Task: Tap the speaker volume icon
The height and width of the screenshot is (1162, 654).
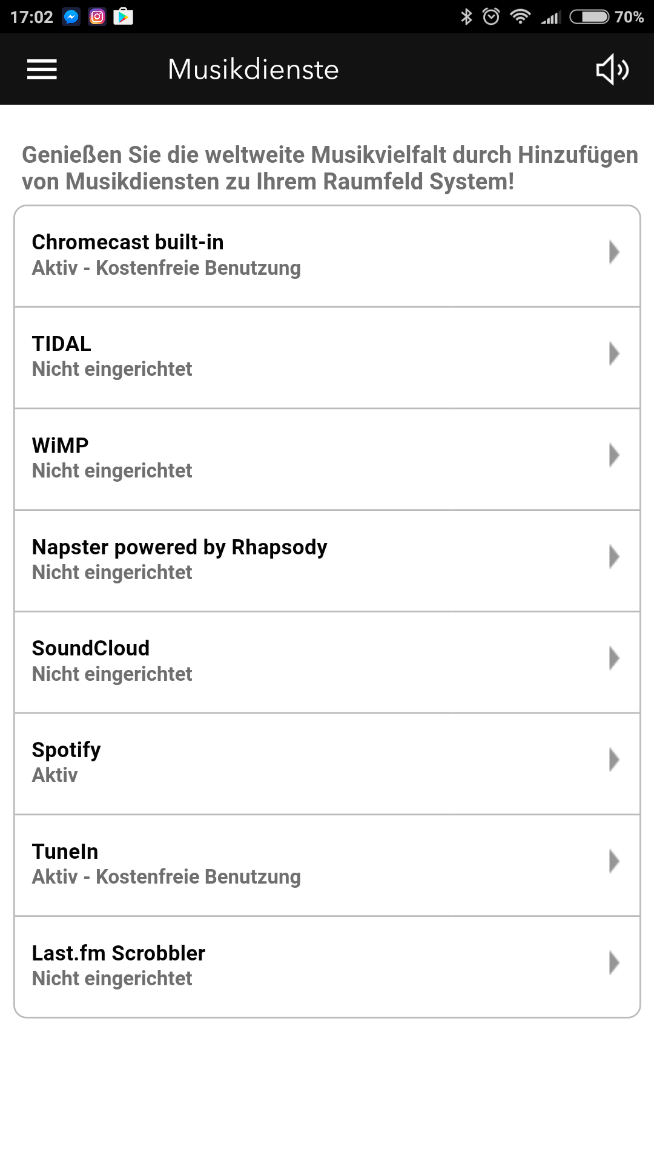Action: (x=612, y=70)
